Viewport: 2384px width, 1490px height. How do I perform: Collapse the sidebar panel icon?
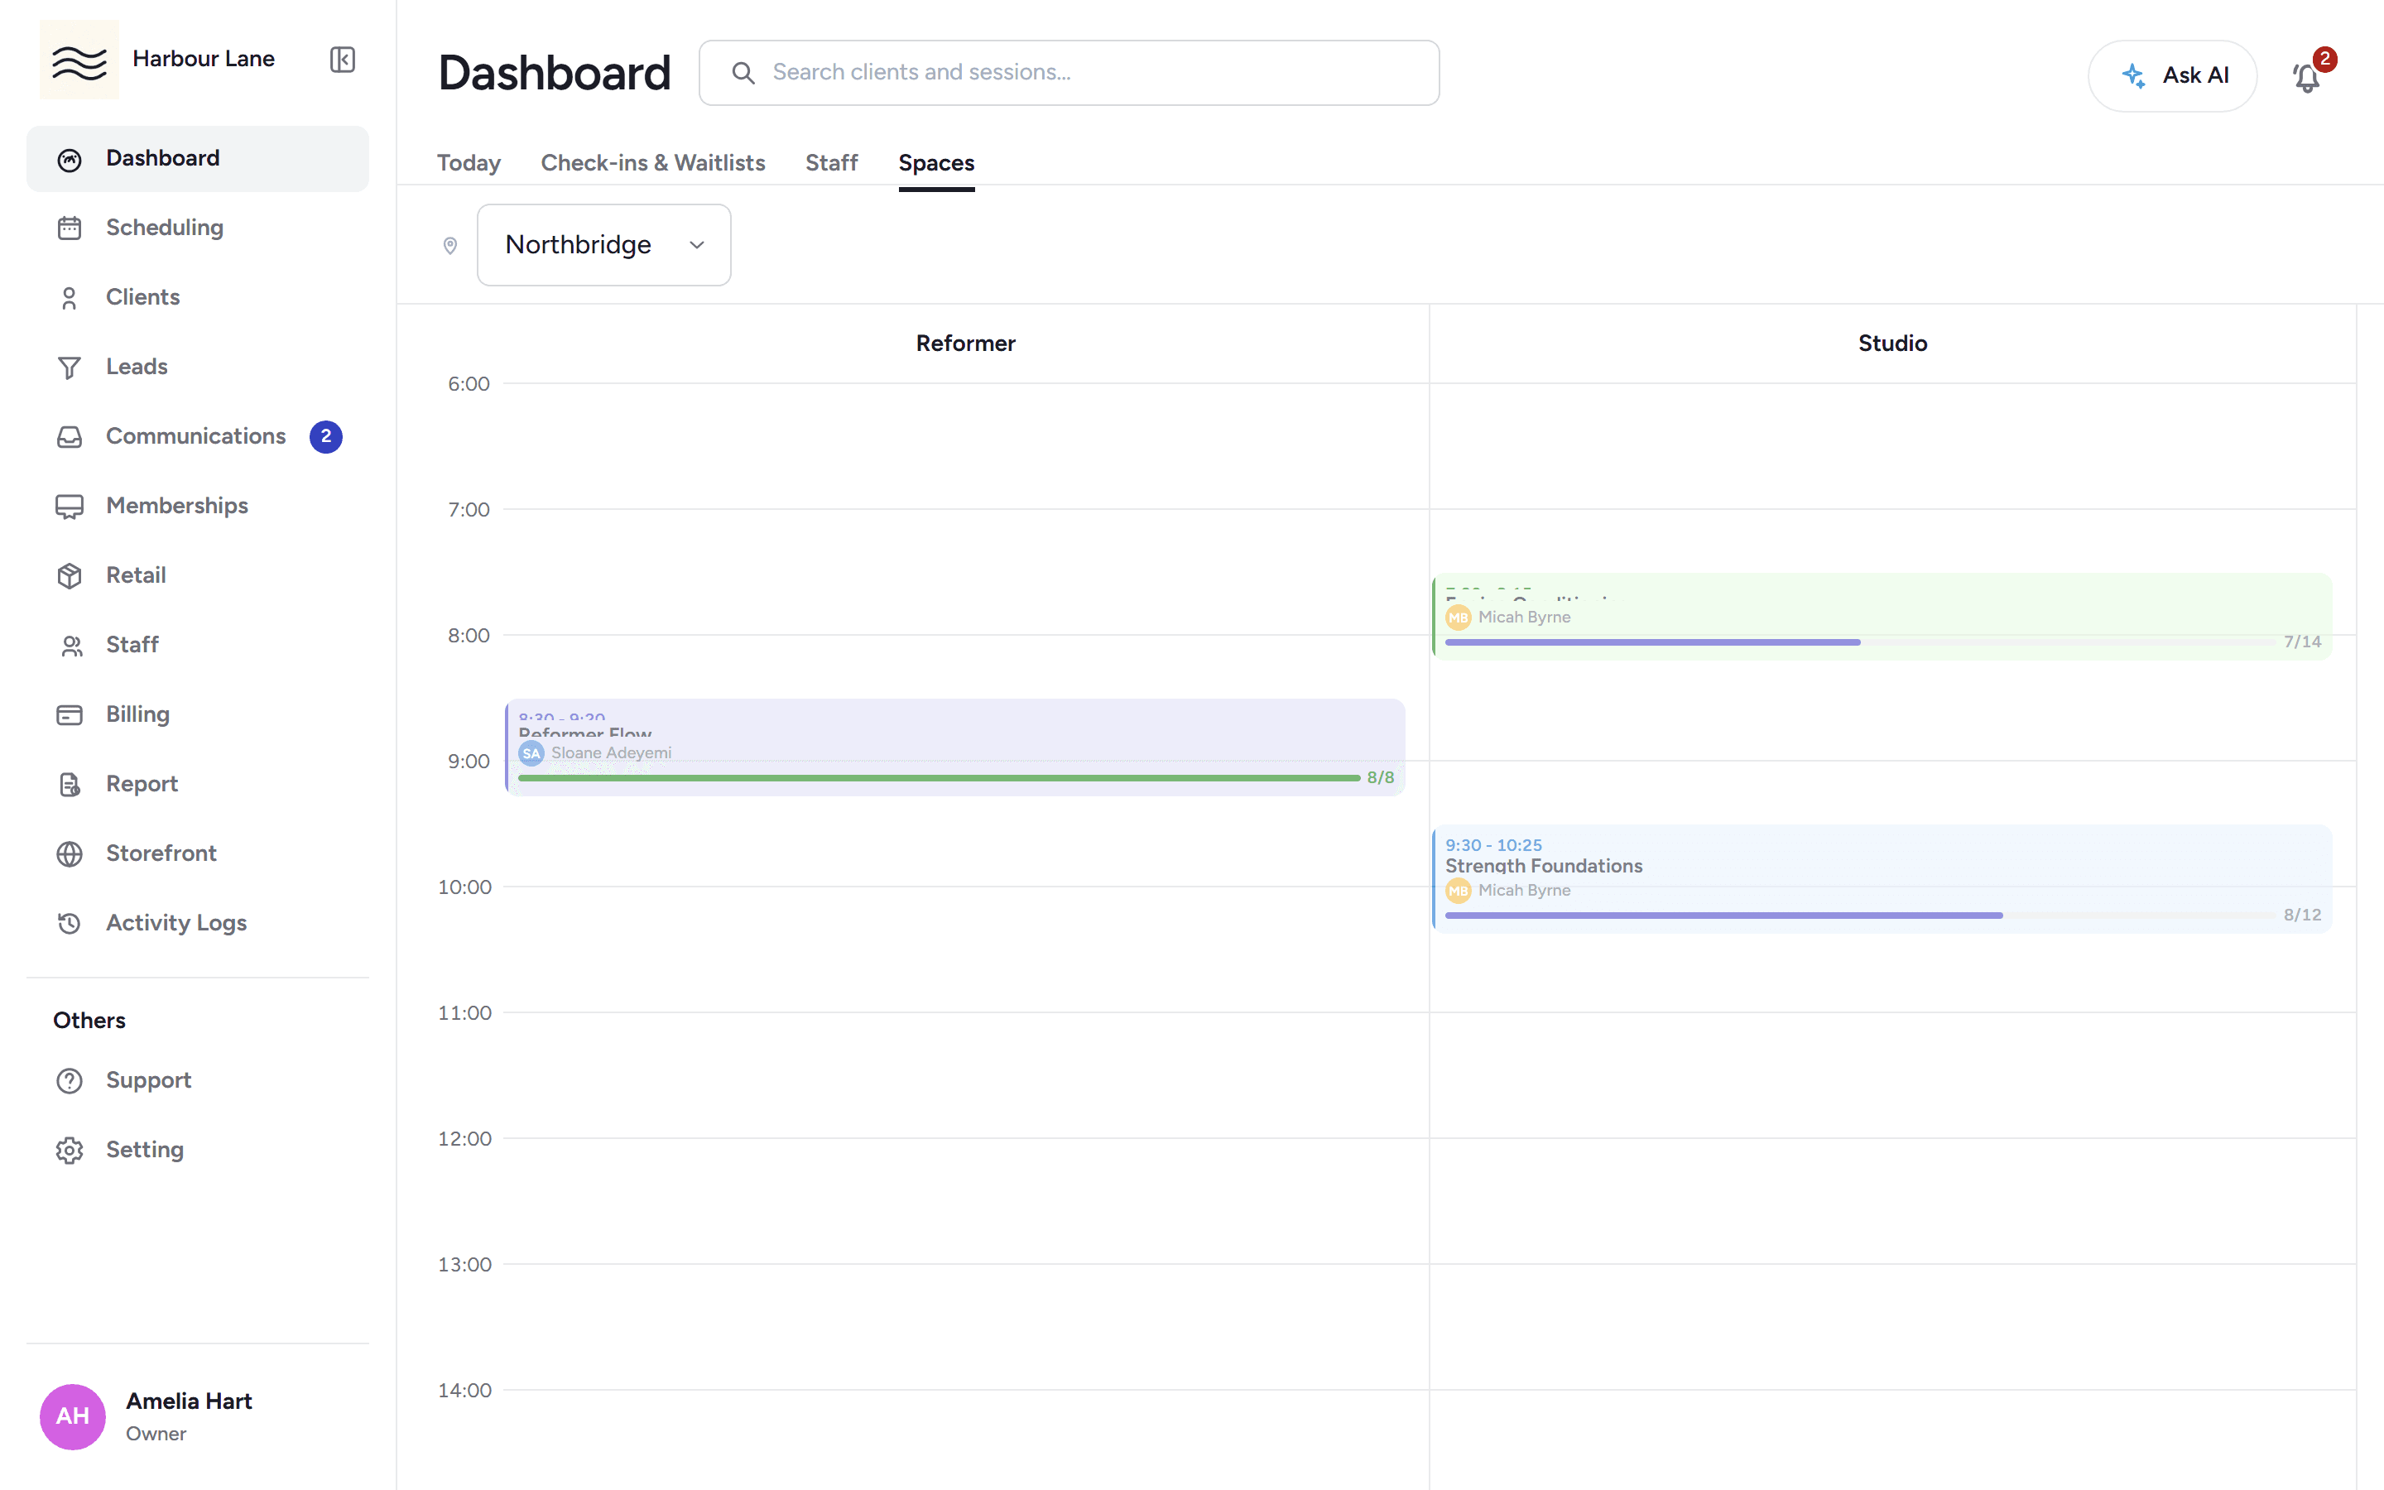(x=342, y=59)
